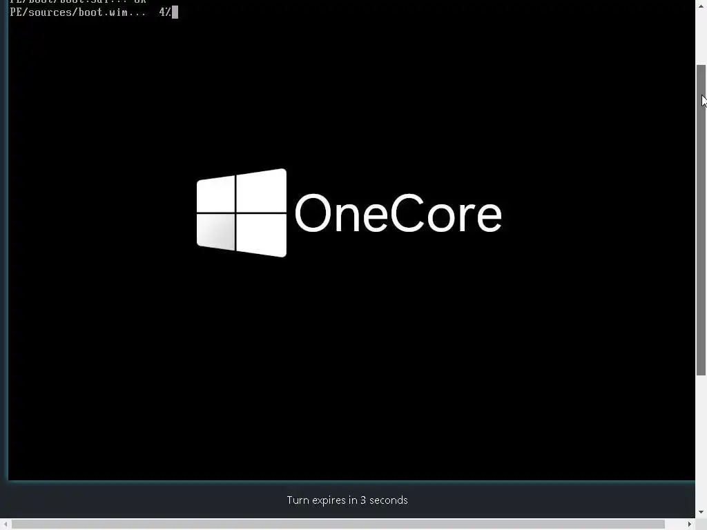Click the horizontal scrollbar right arrow
Screen dimensions: 707x530
click(x=690, y=524)
